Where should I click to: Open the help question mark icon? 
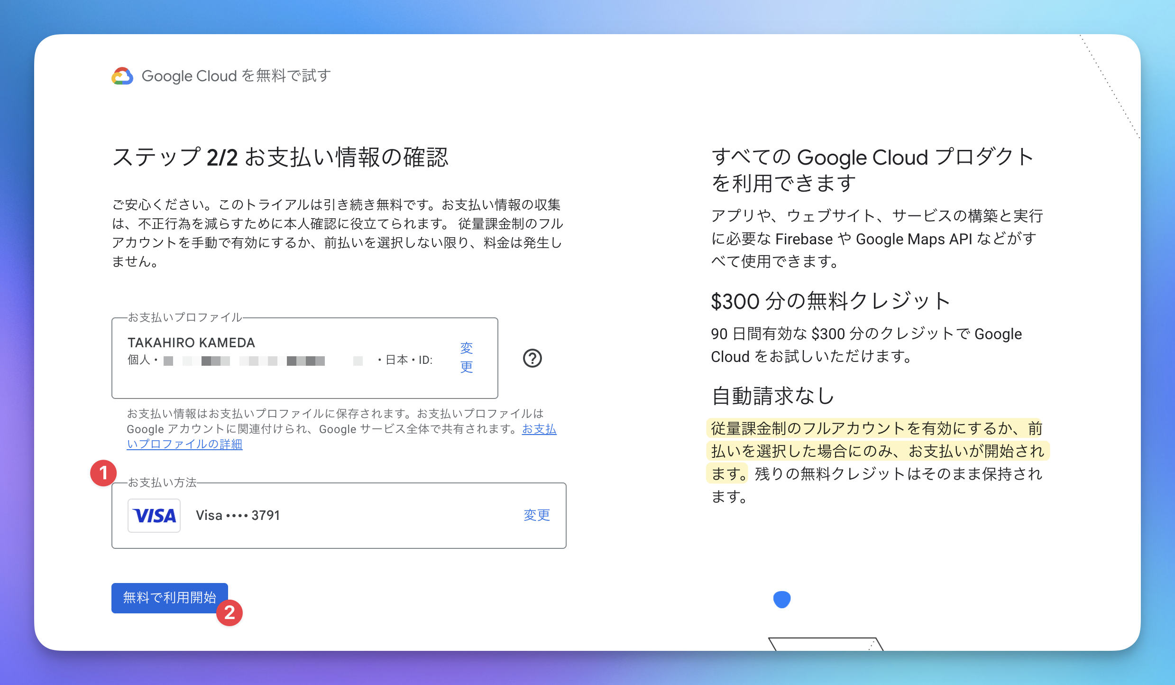tap(532, 358)
